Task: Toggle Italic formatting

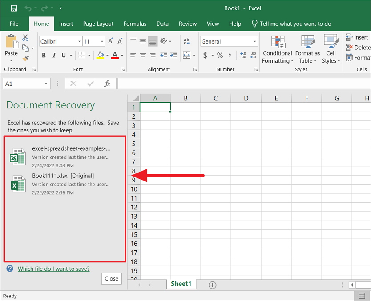Action: coord(54,56)
